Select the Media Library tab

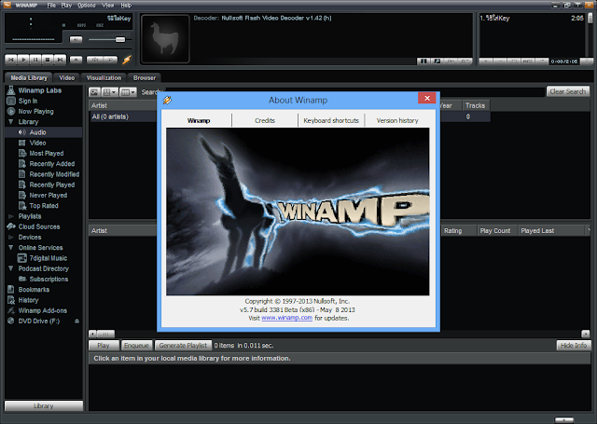29,77
